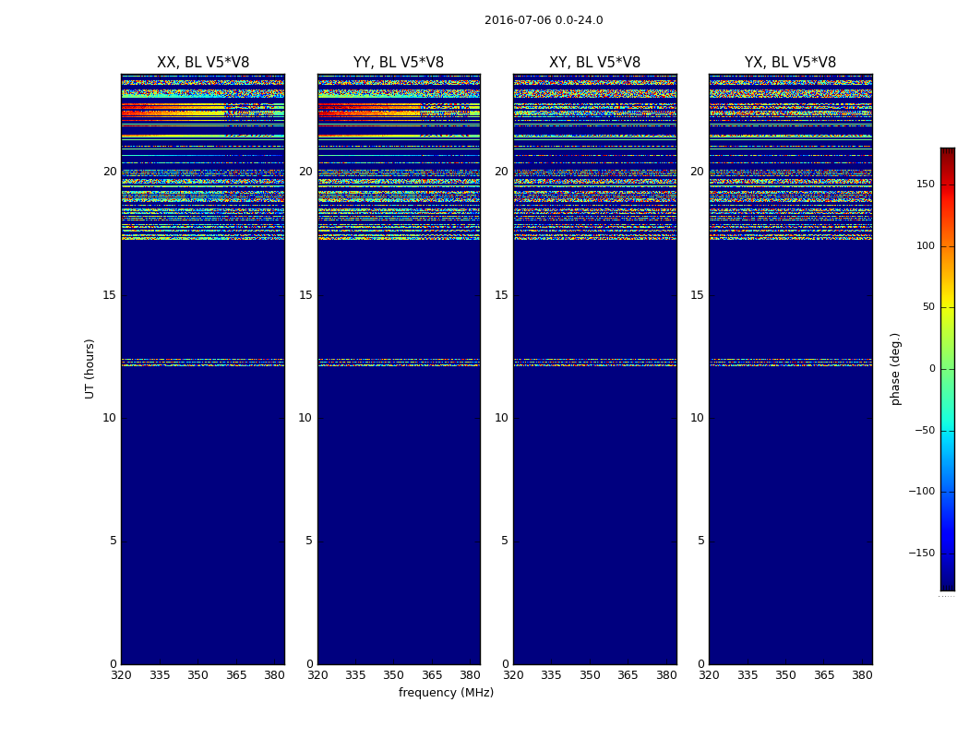
Task: Click the YX panel spectrogram image
Action: click(x=790, y=369)
